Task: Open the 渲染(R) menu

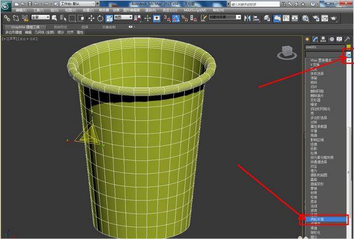Action: (x=150, y=11)
